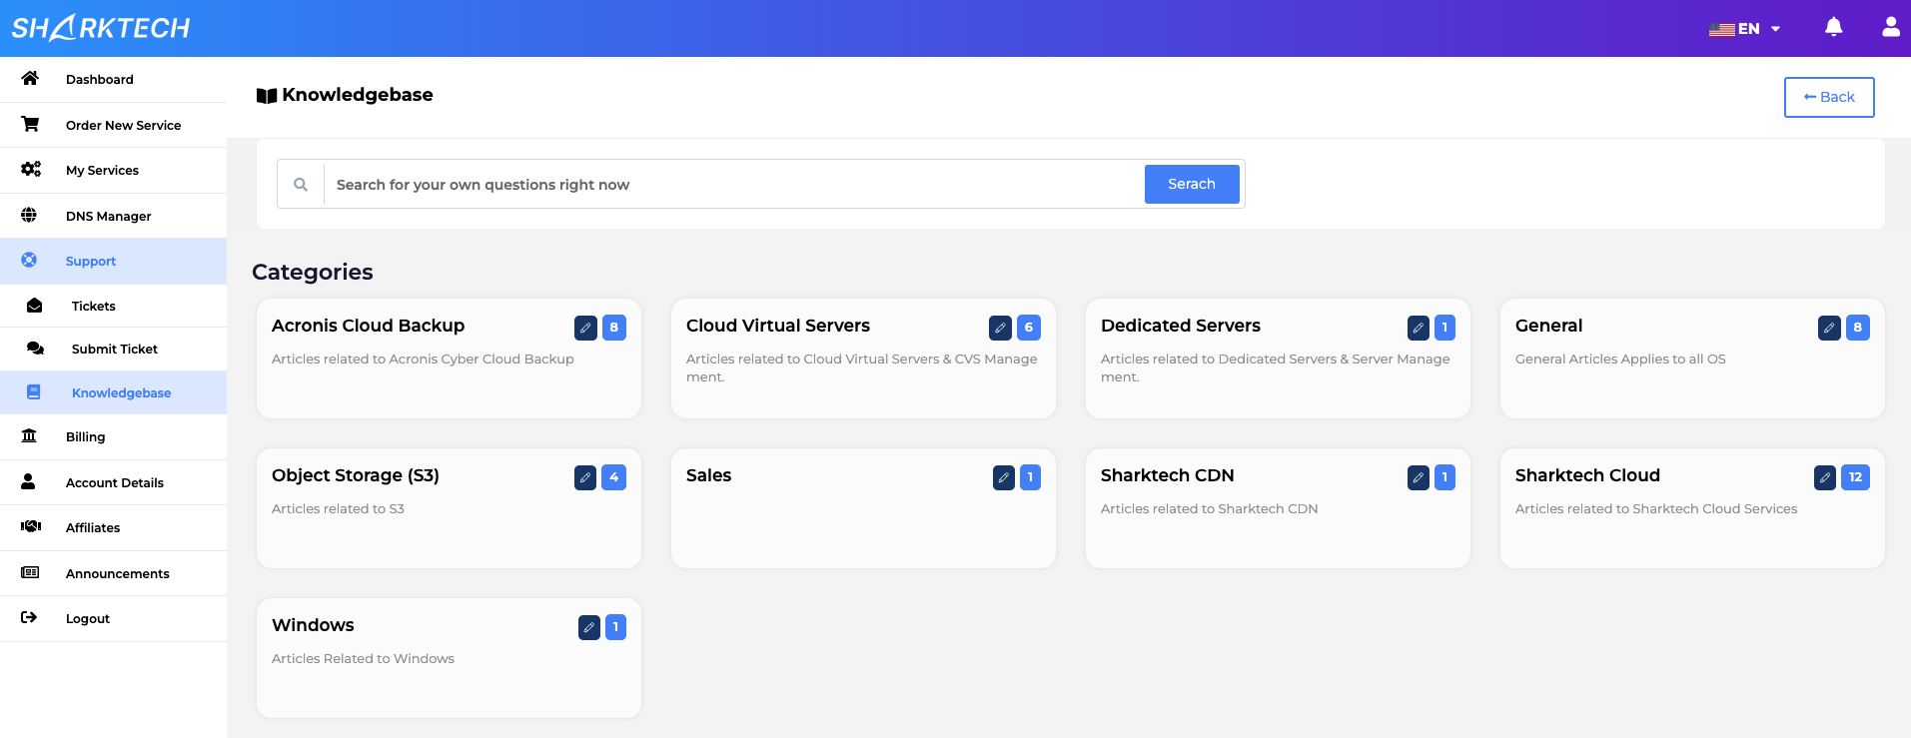This screenshot has width=1911, height=738.
Task: Click the Serach button
Action: point(1192,184)
